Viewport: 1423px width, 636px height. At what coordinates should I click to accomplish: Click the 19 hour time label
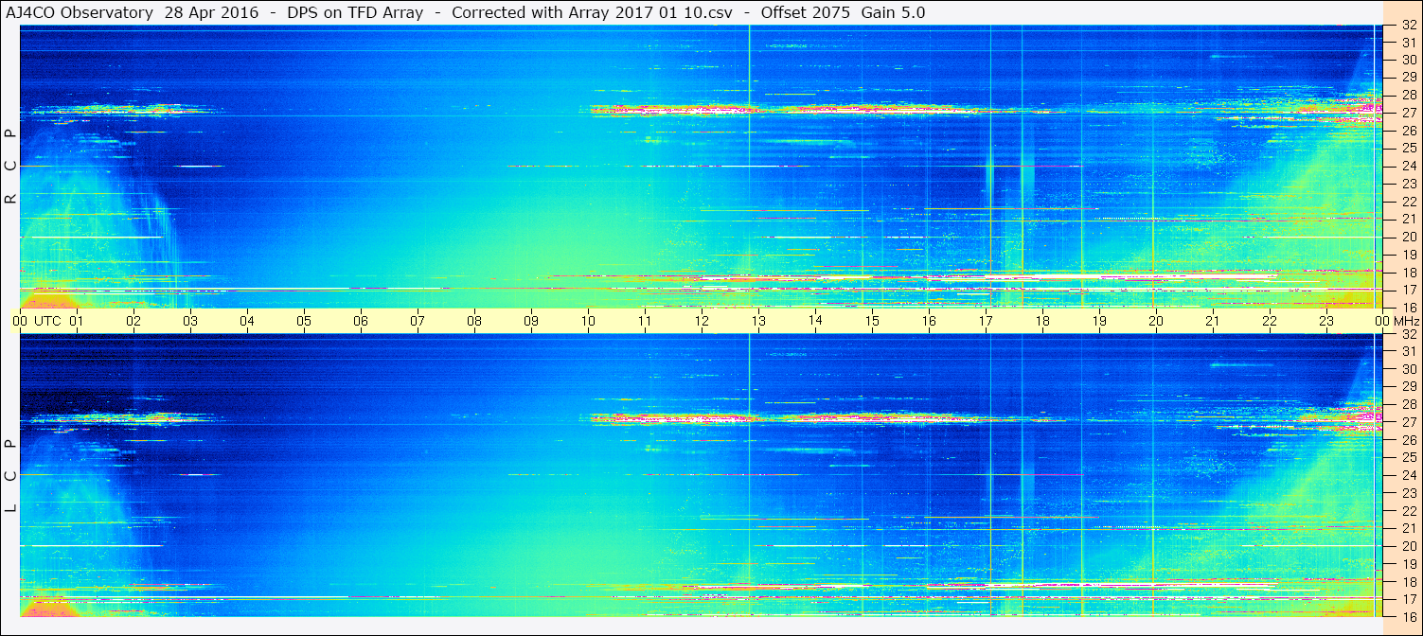(1098, 321)
